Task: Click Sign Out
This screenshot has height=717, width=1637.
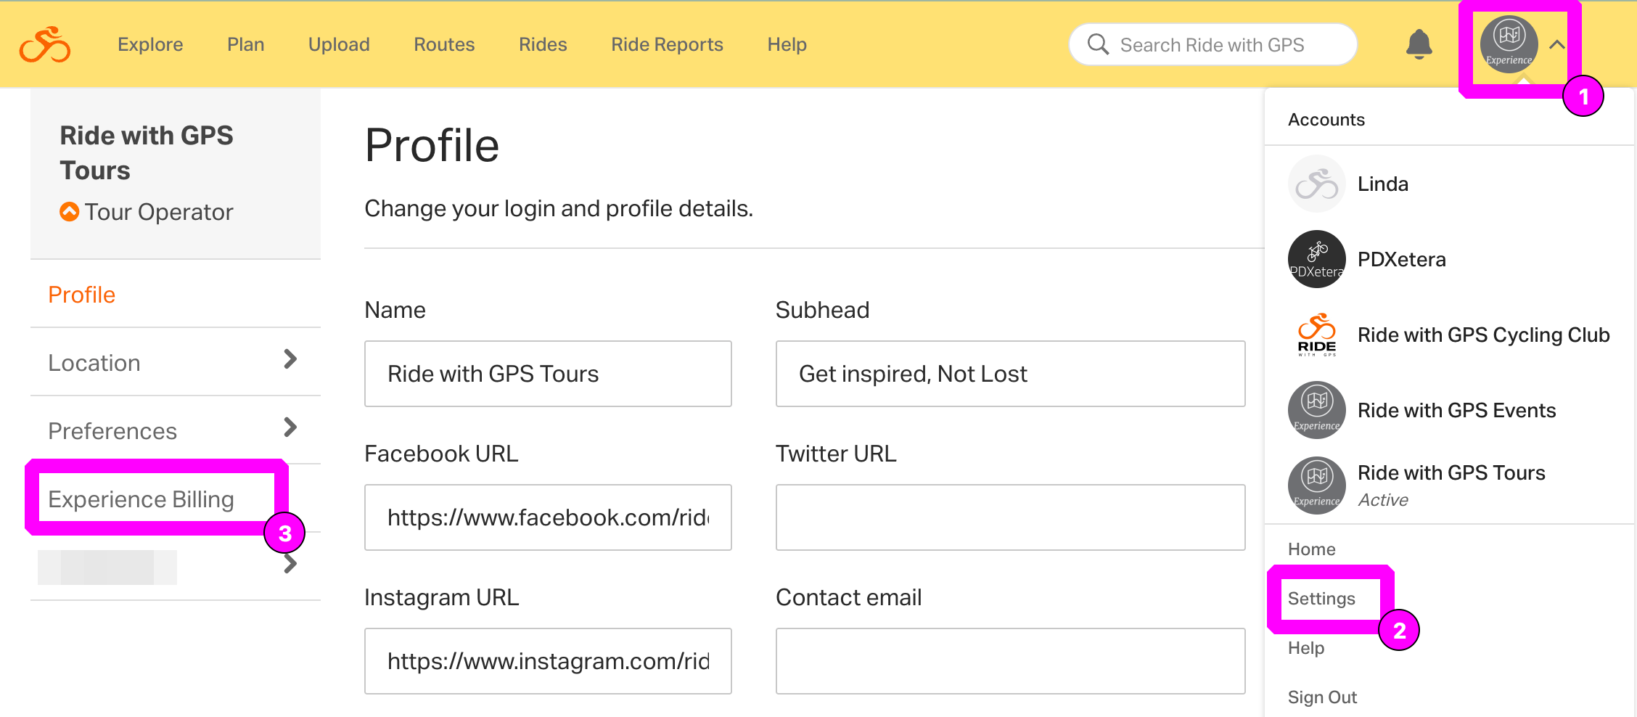Action: click(x=1322, y=697)
